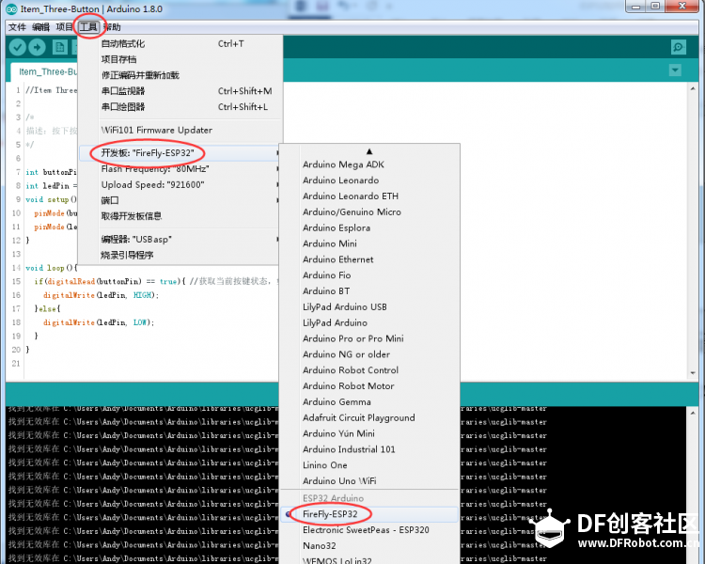Open 串口监视器 from the menu

coord(180,91)
